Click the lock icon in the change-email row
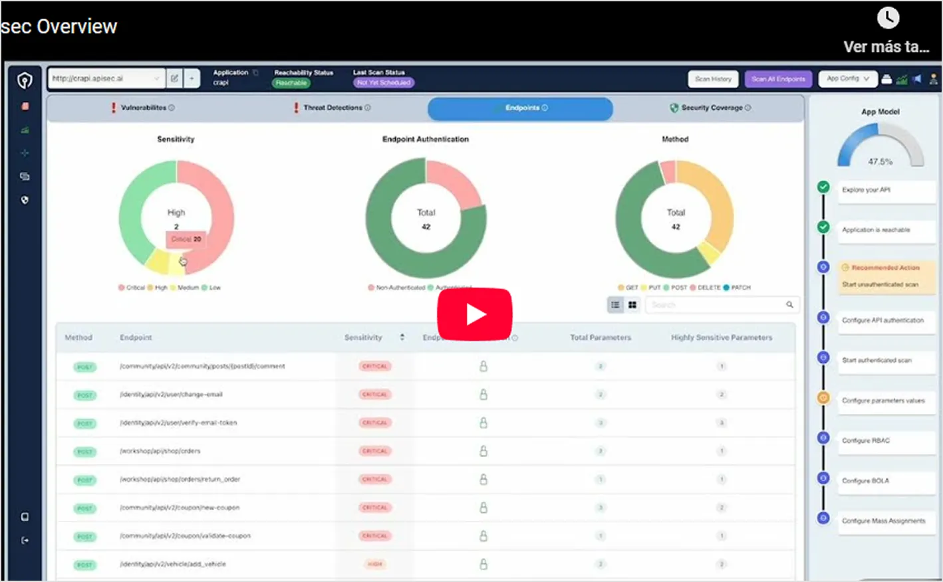This screenshot has width=943, height=582. coord(483,395)
